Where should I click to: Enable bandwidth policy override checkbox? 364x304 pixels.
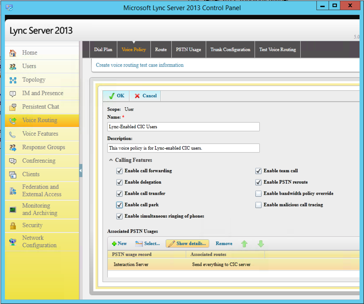[259, 194]
